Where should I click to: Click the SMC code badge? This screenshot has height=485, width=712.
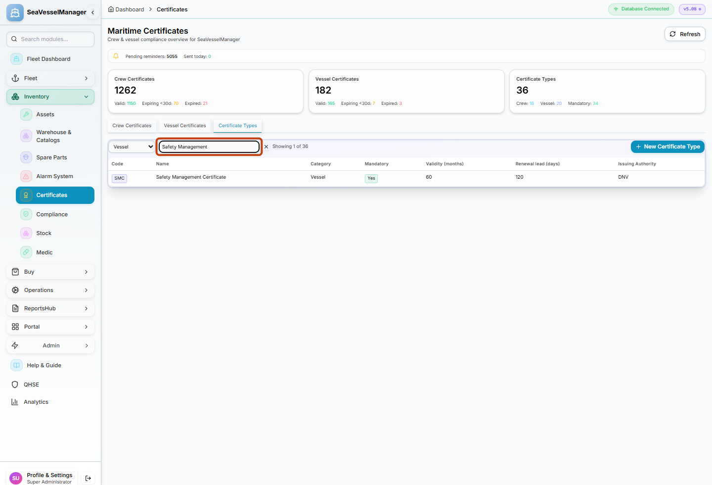120,178
